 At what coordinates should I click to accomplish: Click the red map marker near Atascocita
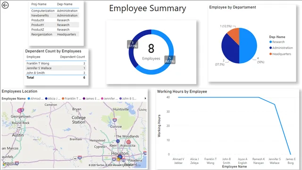[128, 142]
